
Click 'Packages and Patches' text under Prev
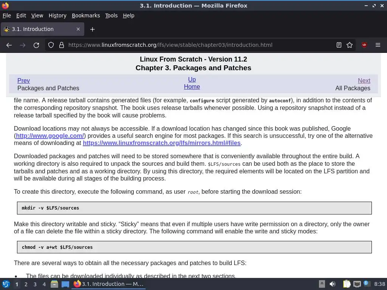coord(48,88)
